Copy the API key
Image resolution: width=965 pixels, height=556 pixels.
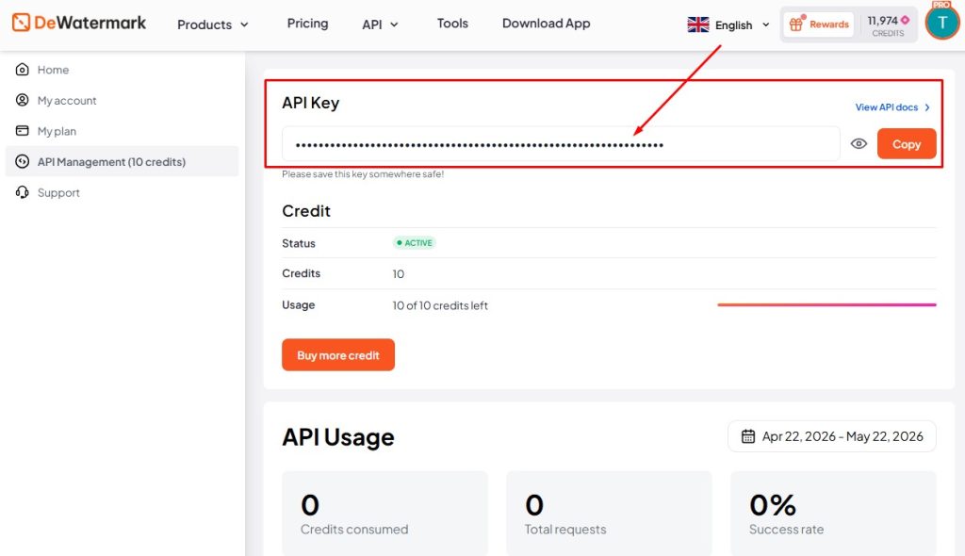907,143
